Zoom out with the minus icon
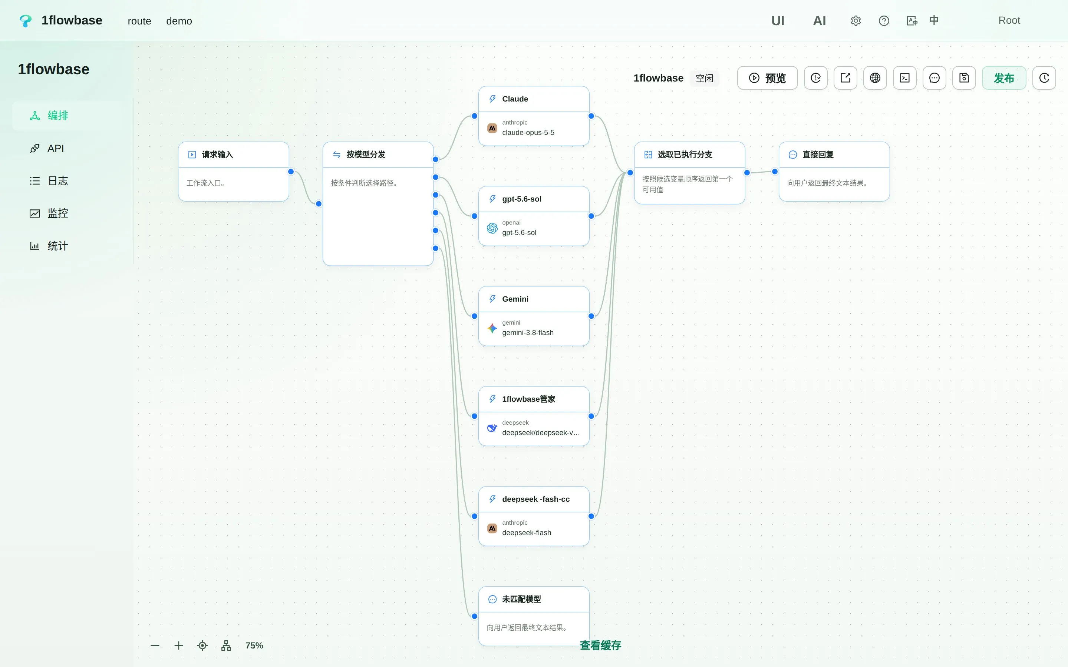 pos(155,646)
